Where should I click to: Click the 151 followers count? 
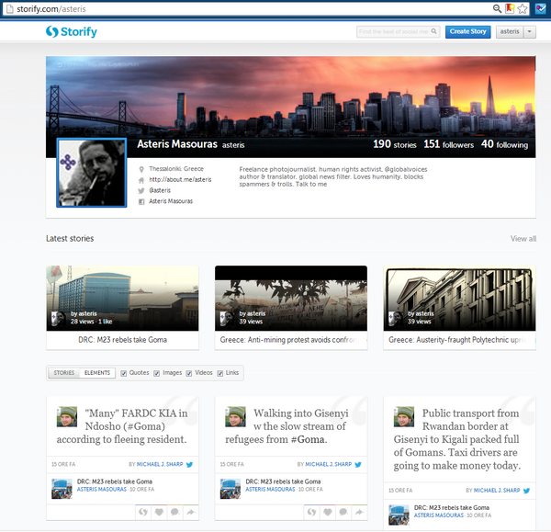(449, 144)
